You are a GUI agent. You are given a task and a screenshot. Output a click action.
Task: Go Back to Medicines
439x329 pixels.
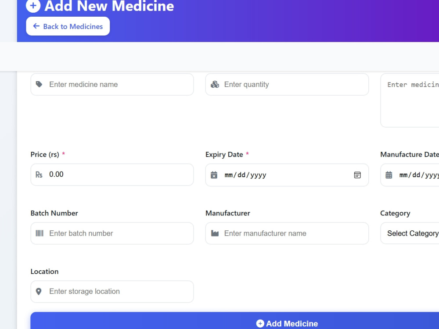(x=68, y=26)
